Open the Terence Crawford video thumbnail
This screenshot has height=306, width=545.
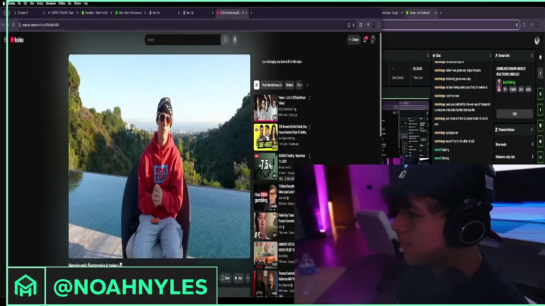pos(266,283)
